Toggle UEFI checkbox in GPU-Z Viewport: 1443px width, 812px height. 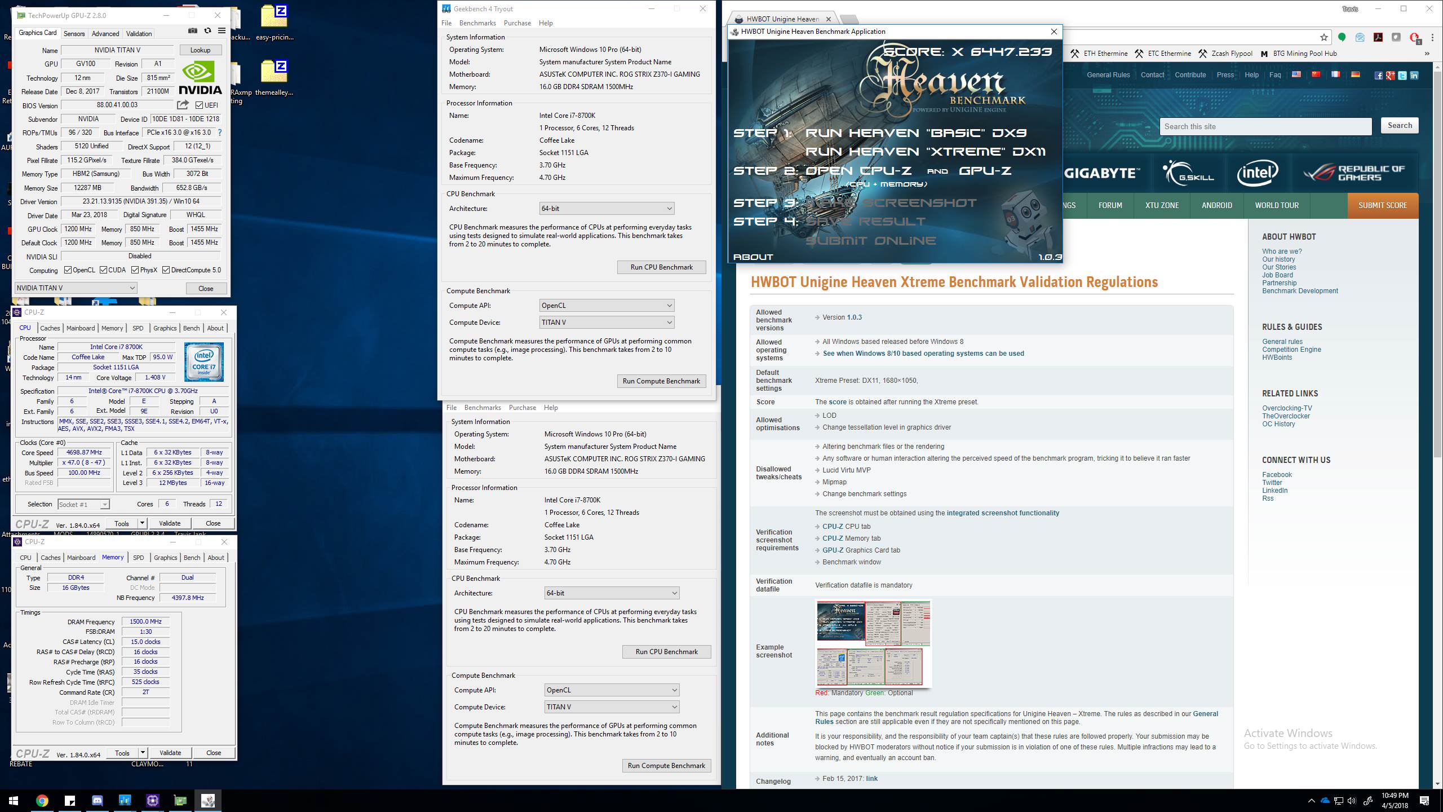click(199, 105)
